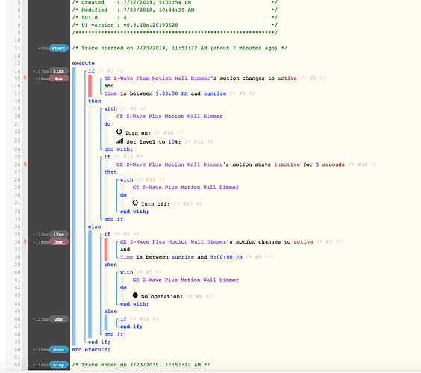This screenshot has width=421, height=373.
Task: Click the black dot No operation icon
Action: [135, 295]
